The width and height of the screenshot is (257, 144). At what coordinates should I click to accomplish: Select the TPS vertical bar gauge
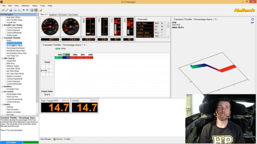tap(103, 27)
